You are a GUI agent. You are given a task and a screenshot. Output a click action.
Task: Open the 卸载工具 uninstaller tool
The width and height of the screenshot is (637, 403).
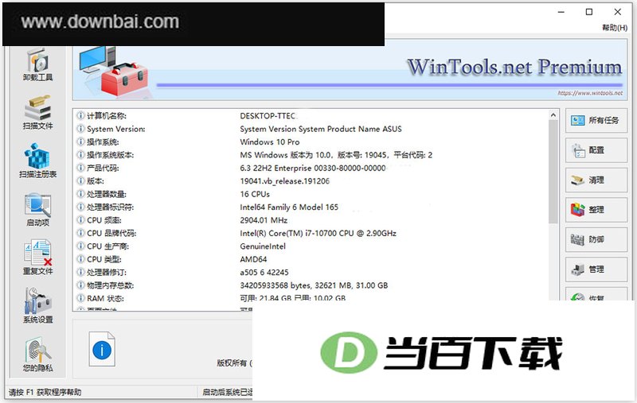(x=37, y=65)
